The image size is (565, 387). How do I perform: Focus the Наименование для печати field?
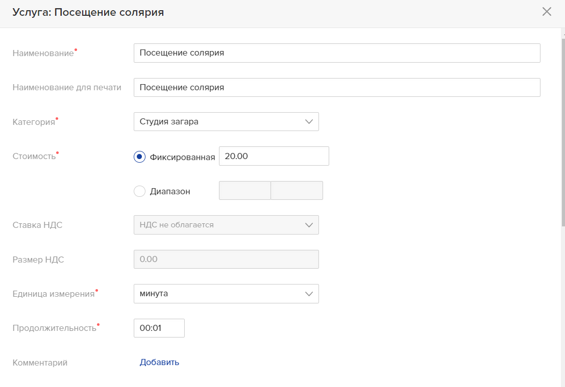pos(336,88)
